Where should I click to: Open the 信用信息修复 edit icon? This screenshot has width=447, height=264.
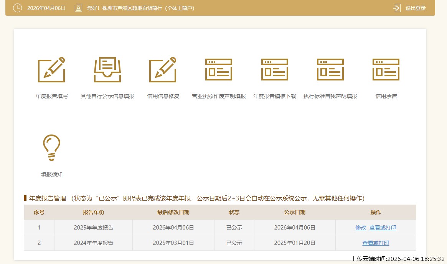click(x=163, y=70)
